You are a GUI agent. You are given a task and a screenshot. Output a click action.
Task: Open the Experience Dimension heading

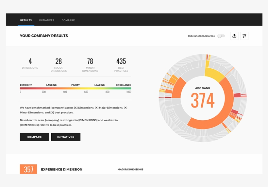tap(61, 169)
